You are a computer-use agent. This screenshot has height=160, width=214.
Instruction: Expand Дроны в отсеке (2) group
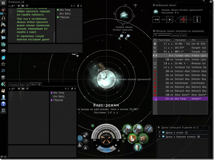[x=160, y=133]
